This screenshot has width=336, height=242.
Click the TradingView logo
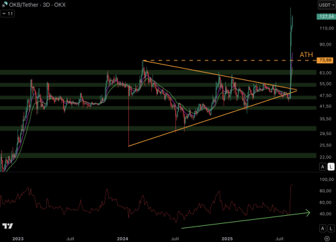click(x=7, y=226)
